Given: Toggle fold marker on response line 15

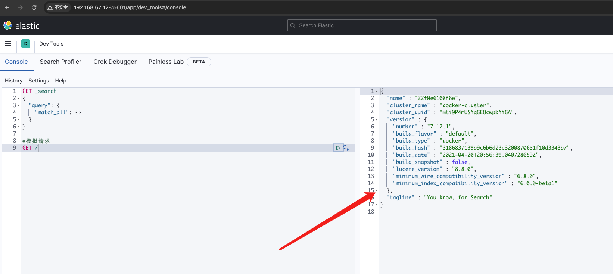Looking at the screenshot, I should point(376,190).
